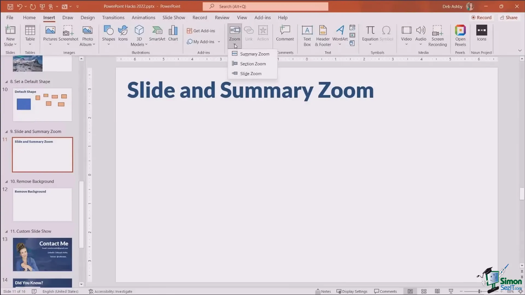525x295 pixels.
Task: Click the Zoom ribbon button
Action: (235, 36)
